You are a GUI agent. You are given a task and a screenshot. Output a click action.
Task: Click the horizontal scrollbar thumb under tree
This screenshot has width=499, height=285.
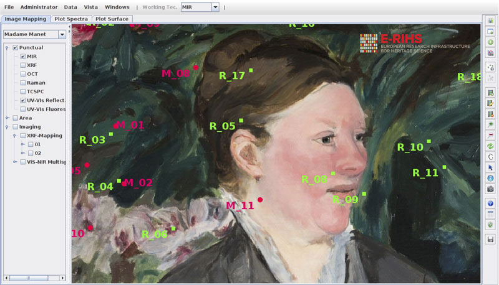pos(29,278)
